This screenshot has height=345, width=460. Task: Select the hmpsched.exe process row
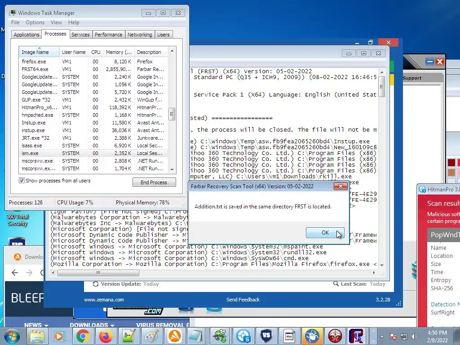pos(93,115)
